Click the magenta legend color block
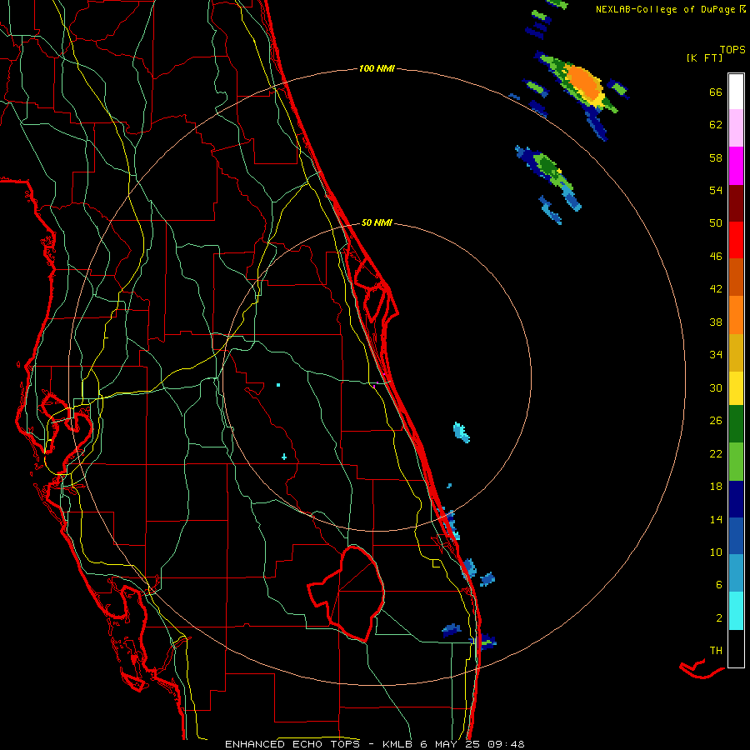This screenshot has width=750, height=750. pos(736,166)
